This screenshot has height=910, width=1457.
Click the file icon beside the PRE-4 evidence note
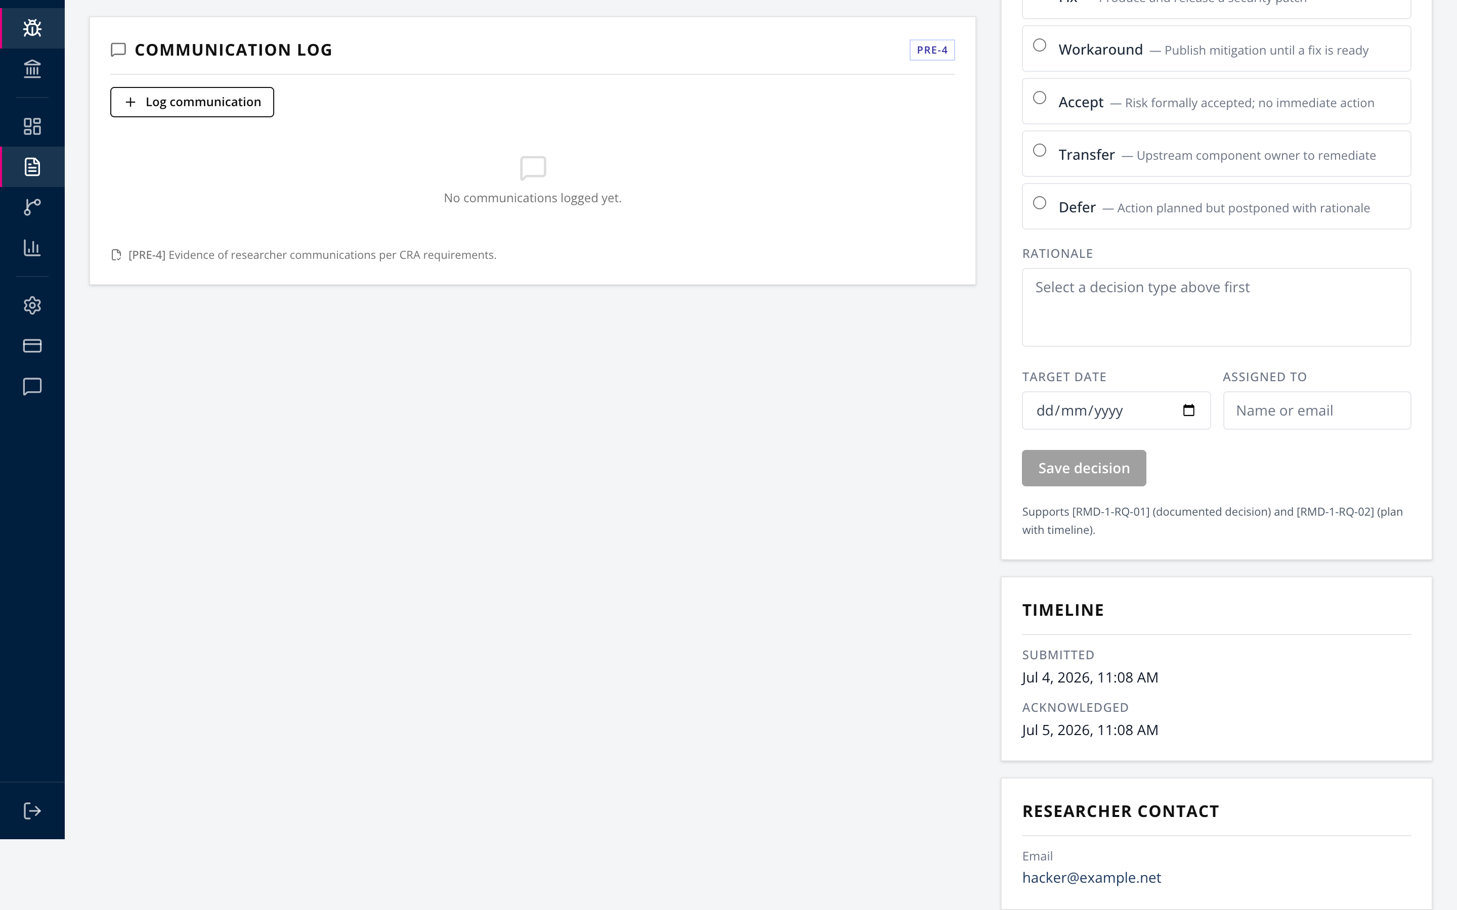click(116, 255)
